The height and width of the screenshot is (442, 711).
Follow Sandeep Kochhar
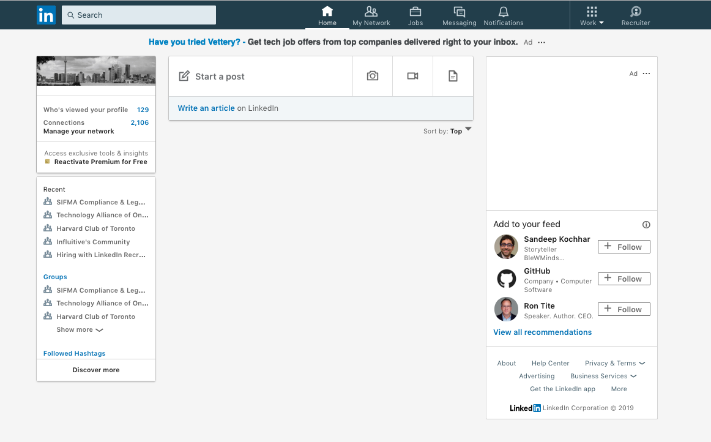624,247
